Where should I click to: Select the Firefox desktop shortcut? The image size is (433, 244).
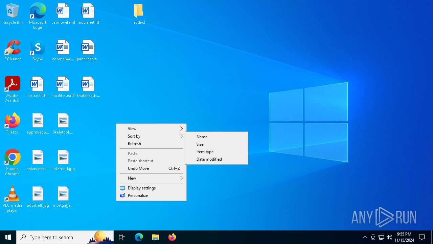pos(13,124)
